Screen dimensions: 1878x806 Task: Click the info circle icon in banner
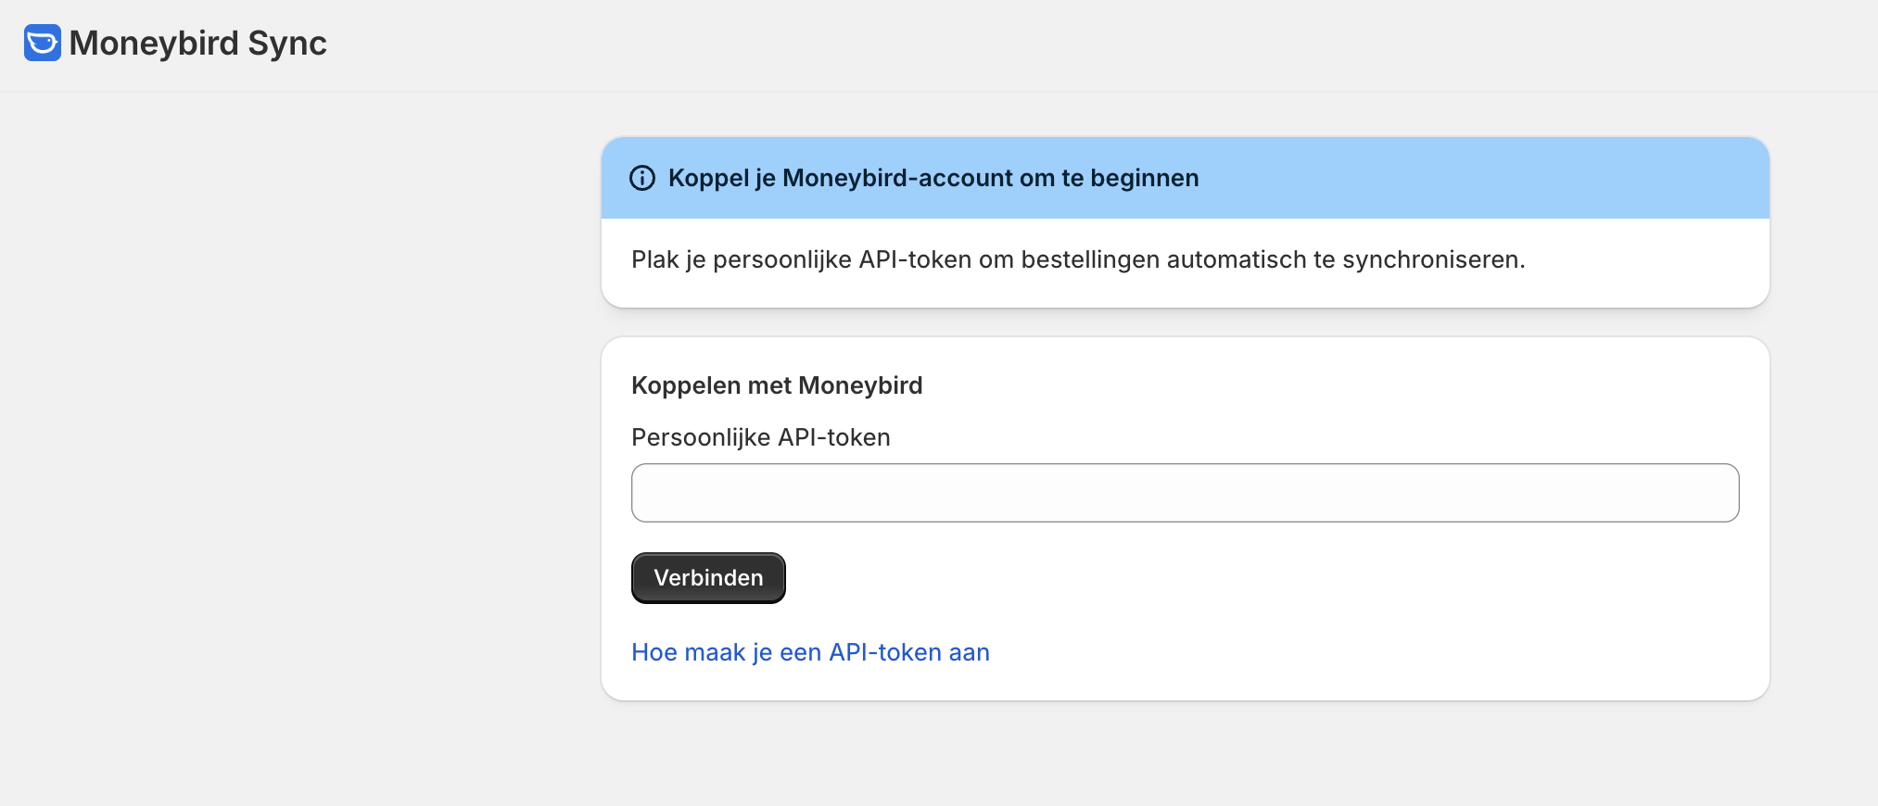click(641, 178)
